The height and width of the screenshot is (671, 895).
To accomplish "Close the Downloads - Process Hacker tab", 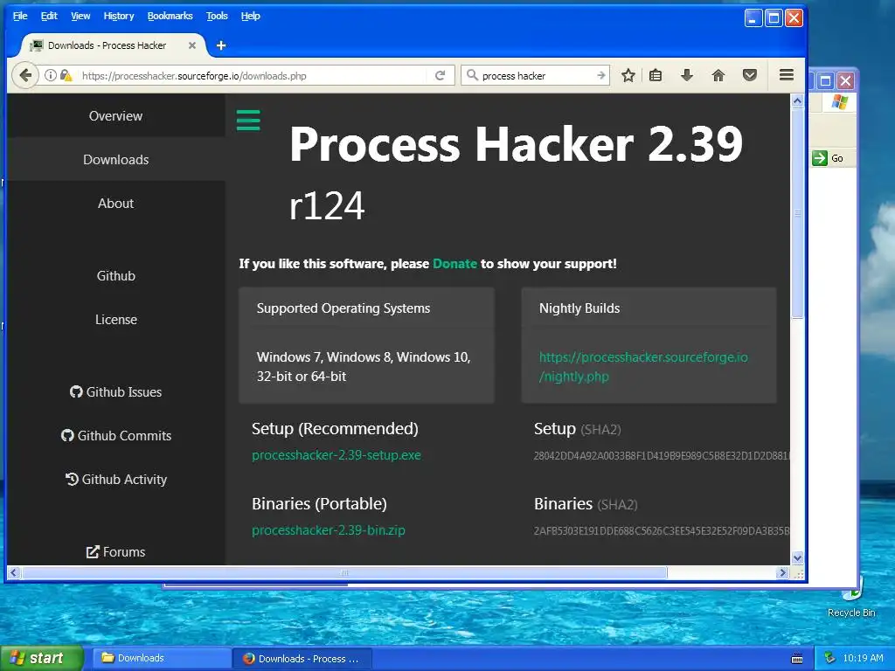I will tap(192, 45).
